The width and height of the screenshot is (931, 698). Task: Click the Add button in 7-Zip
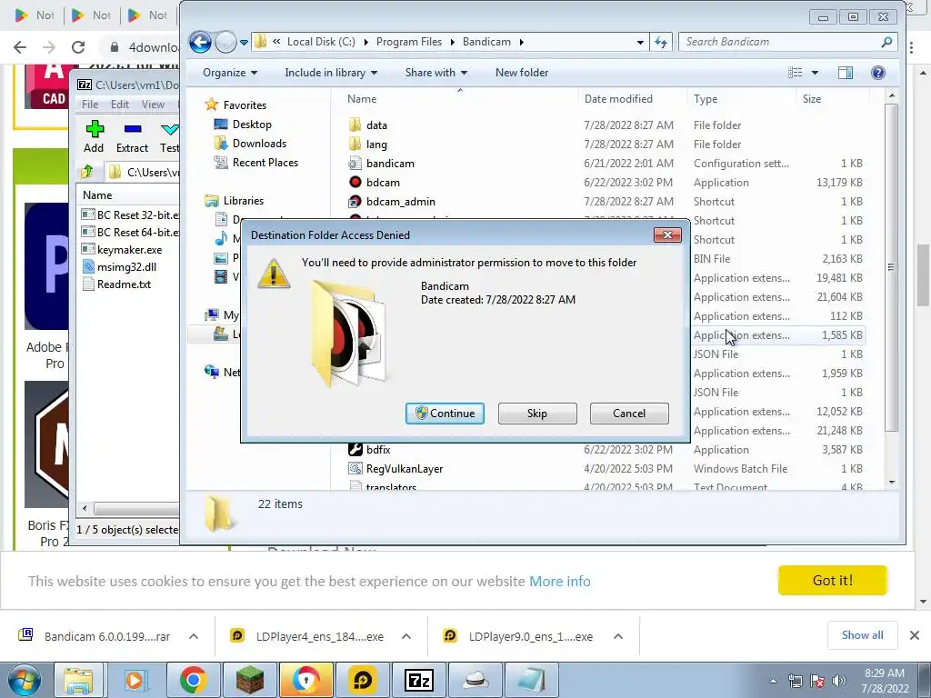pos(94,136)
